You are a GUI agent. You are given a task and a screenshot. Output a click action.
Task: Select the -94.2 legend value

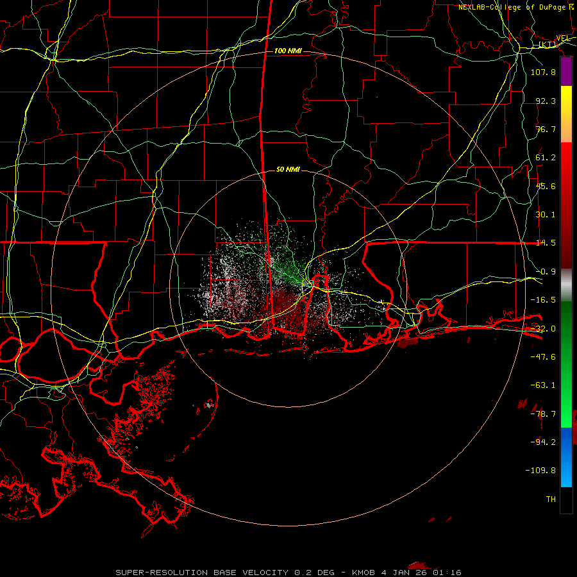click(543, 442)
